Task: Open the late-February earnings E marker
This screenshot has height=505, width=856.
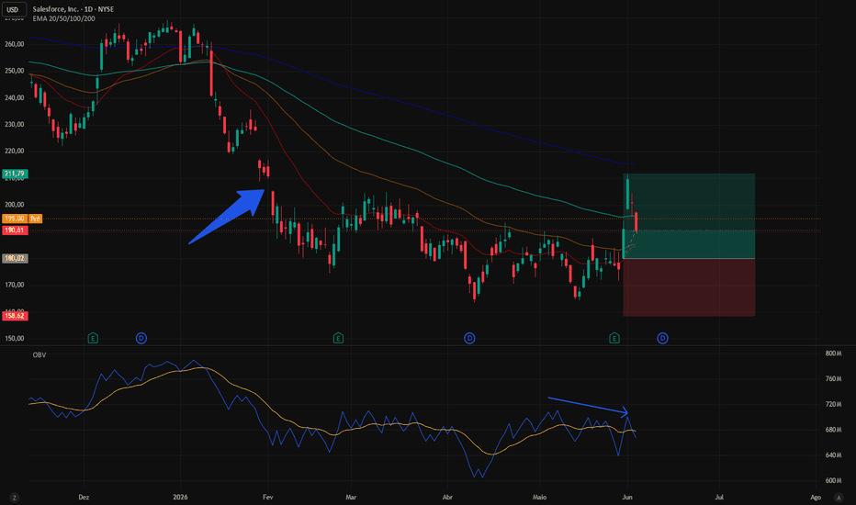Action: pyautogui.click(x=338, y=339)
